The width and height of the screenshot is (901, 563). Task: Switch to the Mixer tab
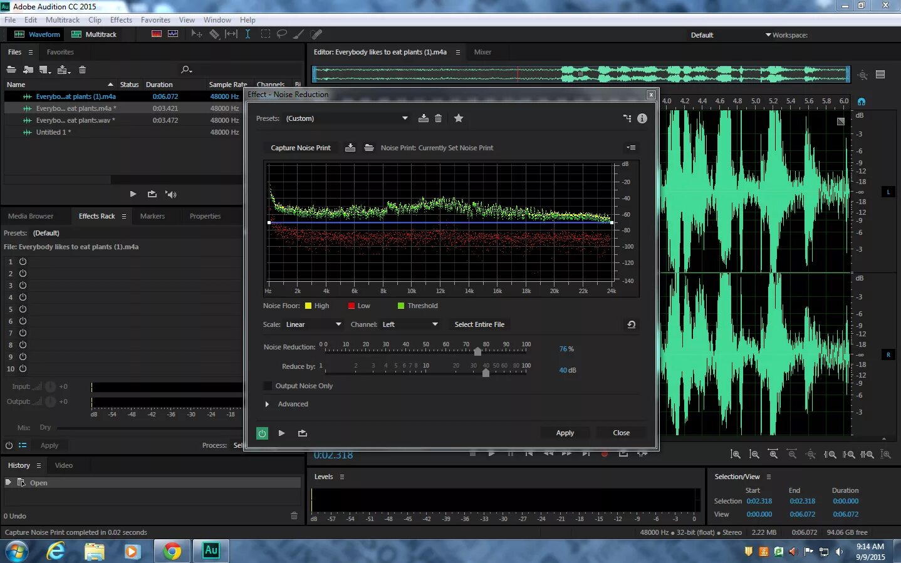(x=482, y=52)
